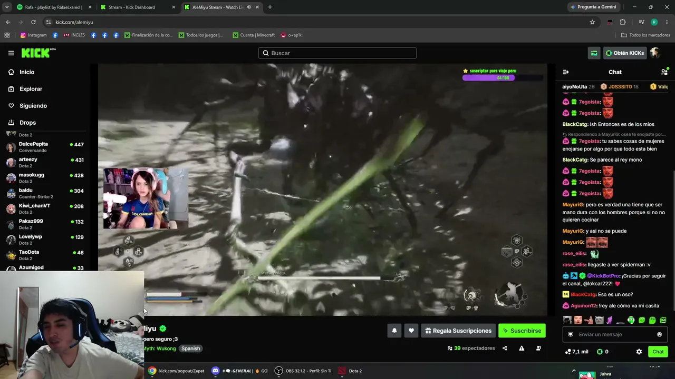Insert the Patrick star emote
The width and height of the screenshot is (675, 379).
589,320
